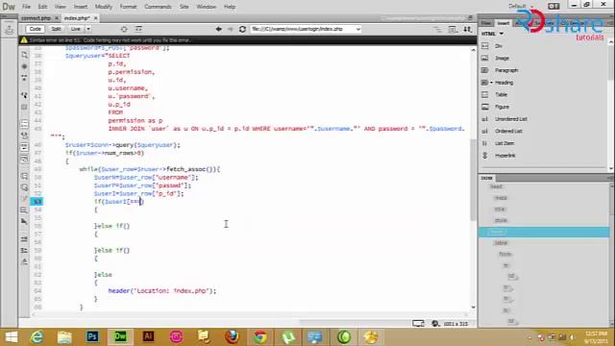615x346 pixels.
Task: Click the Format Source Code toolbar icon
Action: [x=24, y=261]
